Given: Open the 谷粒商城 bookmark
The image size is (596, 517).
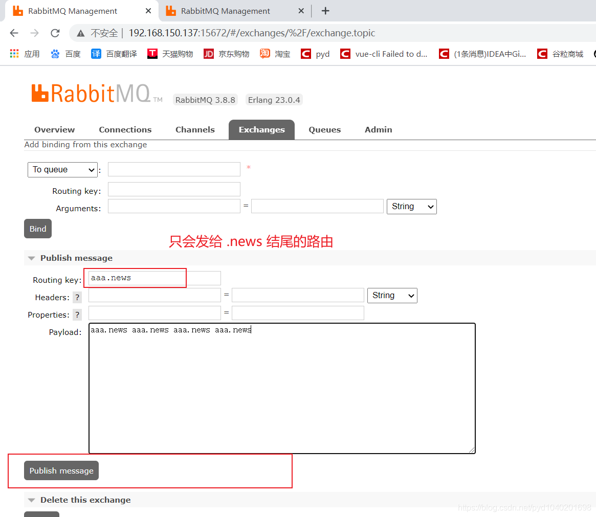Looking at the screenshot, I should click(x=560, y=54).
